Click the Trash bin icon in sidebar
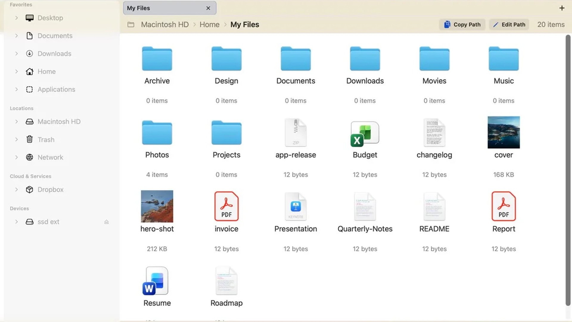572x322 pixels. pyautogui.click(x=30, y=139)
